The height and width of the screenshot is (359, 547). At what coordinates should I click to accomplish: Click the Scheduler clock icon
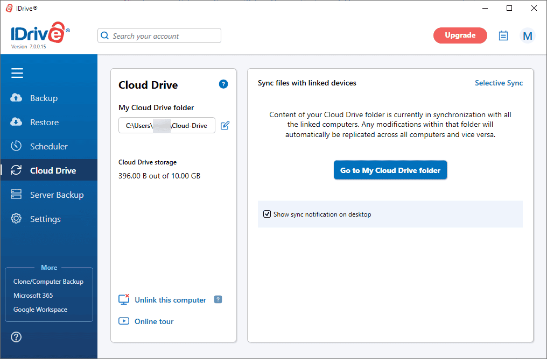coord(16,146)
